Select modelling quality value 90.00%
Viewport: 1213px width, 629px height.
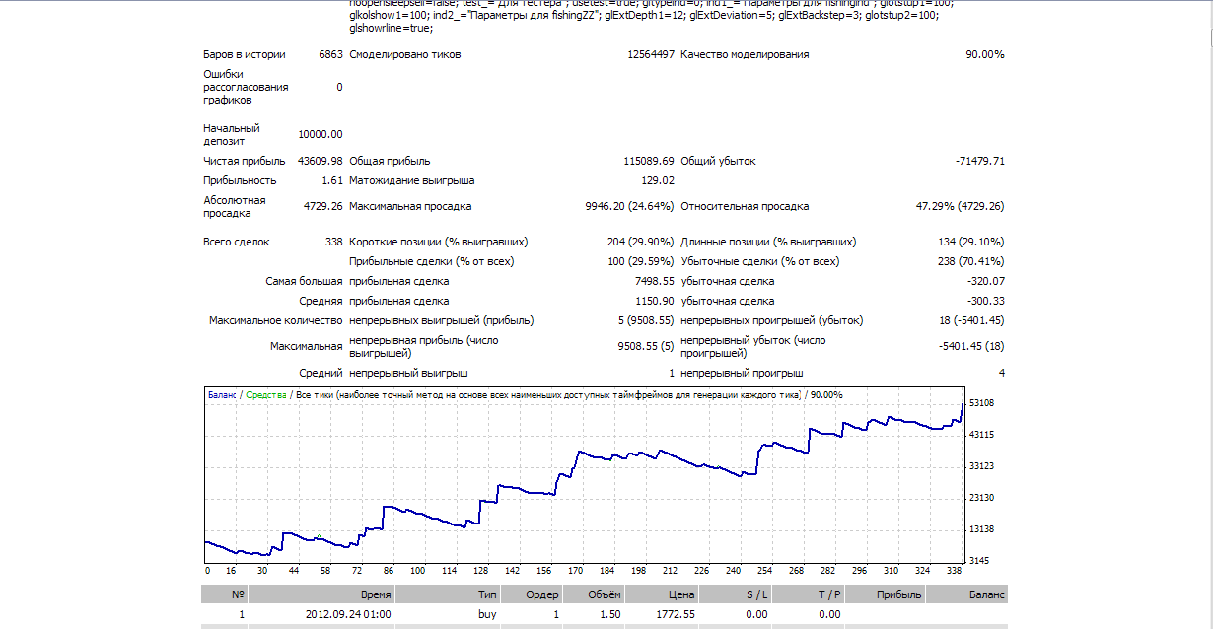[985, 54]
